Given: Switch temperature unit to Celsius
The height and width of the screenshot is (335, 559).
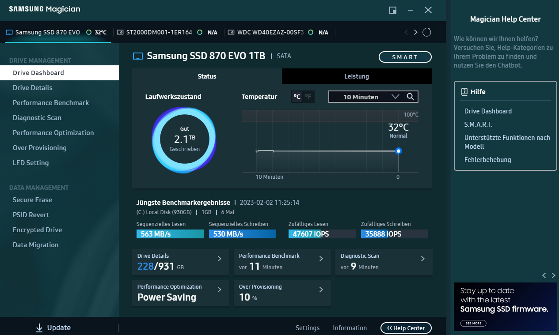Looking at the screenshot, I should coord(297,97).
